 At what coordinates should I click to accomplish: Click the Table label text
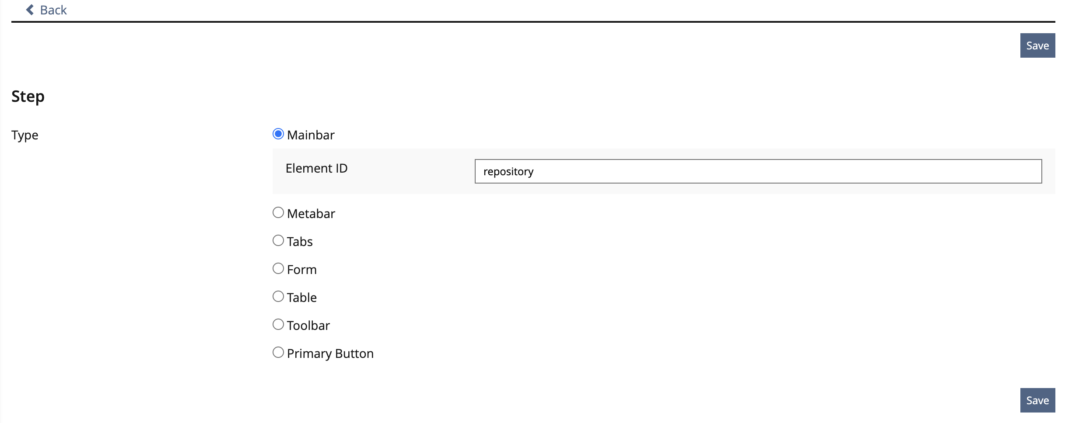[302, 298]
